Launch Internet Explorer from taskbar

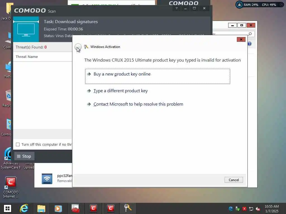(x=24, y=208)
